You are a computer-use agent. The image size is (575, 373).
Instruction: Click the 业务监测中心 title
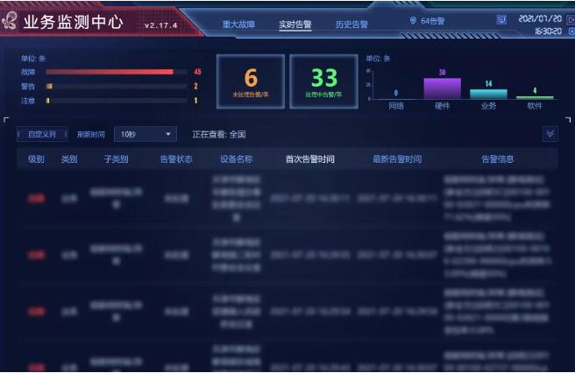(73, 22)
